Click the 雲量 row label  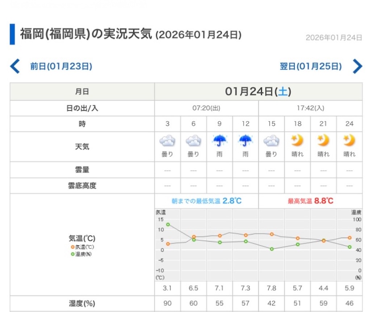[x=82, y=170]
